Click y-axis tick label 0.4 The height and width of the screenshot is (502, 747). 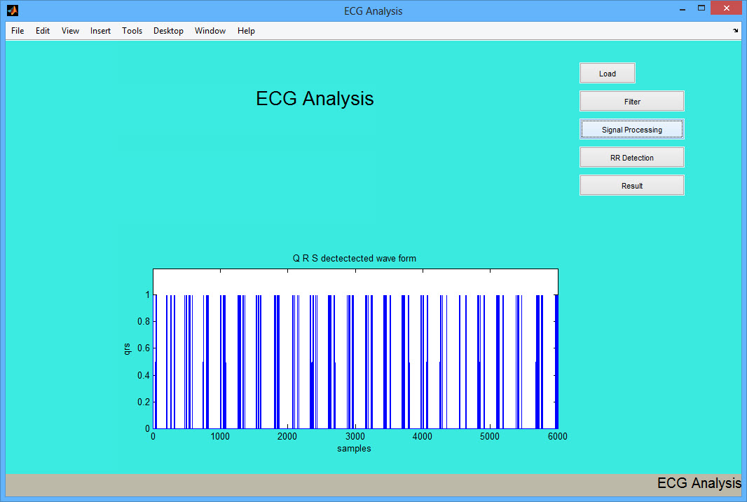144,375
